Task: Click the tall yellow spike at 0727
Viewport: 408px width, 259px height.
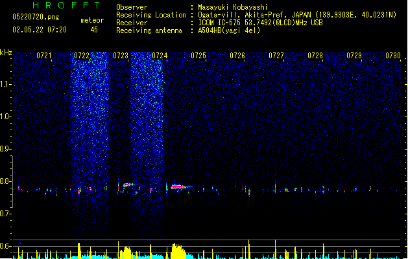Action: [275, 249]
